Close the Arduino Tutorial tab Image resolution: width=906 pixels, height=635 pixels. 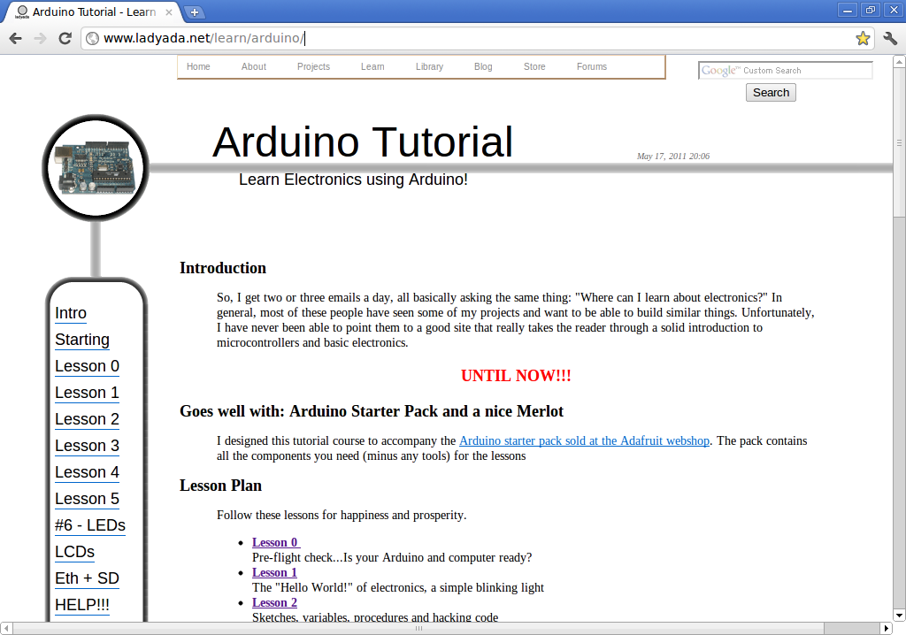pyautogui.click(x=169, y=11)
